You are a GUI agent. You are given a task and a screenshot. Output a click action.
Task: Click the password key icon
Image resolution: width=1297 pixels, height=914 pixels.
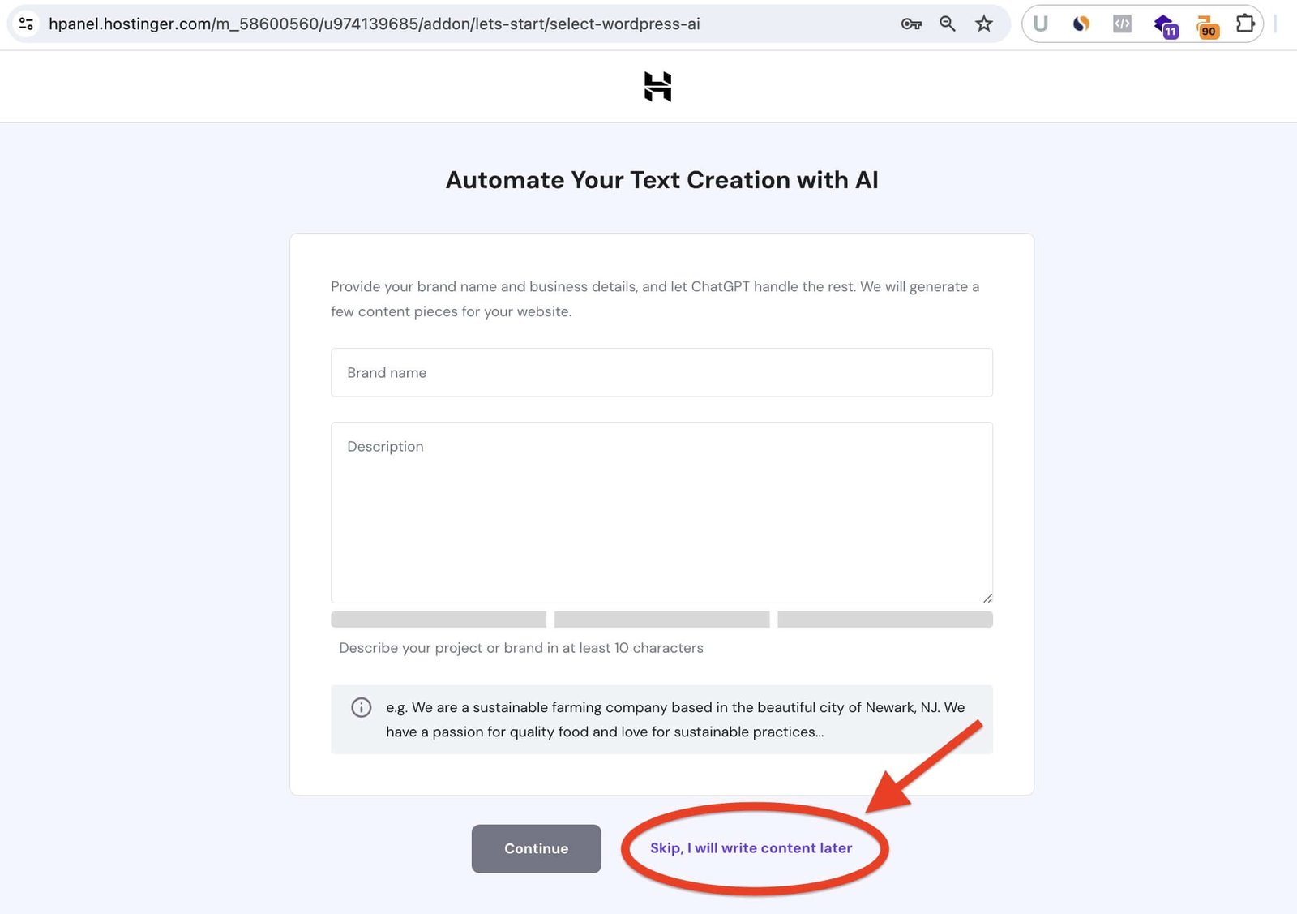pyautogui.click(x=911, y=24)
